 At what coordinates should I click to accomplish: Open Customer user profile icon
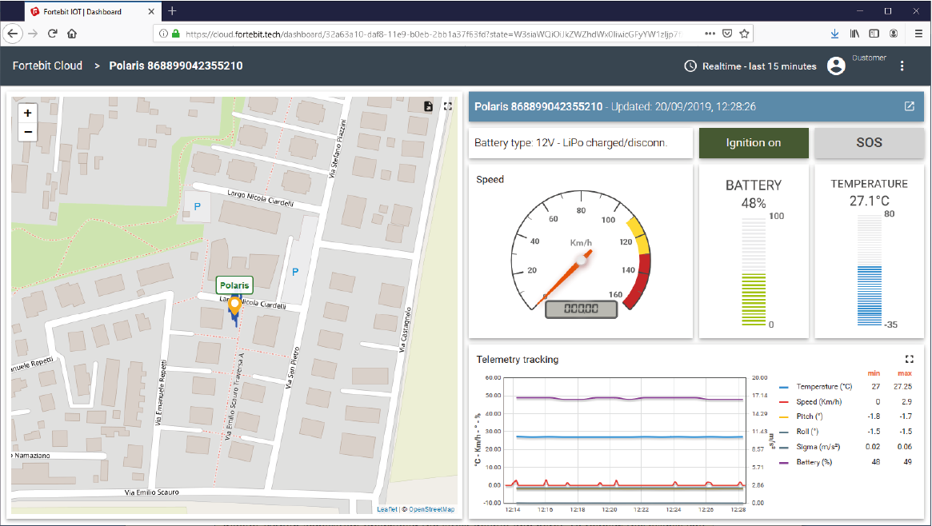pyautogui.click(x=836, y=66)
